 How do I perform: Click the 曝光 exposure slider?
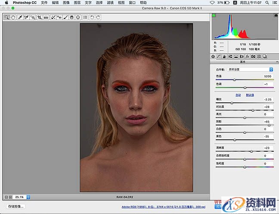tap(232, 103)
